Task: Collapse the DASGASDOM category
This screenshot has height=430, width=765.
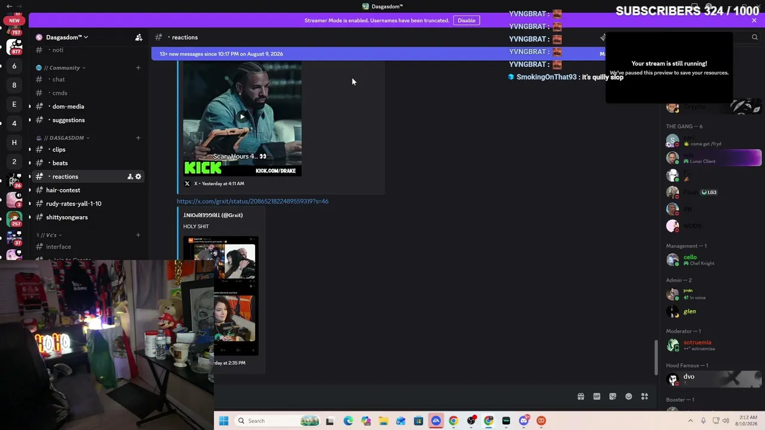Action: pos(63,138)
